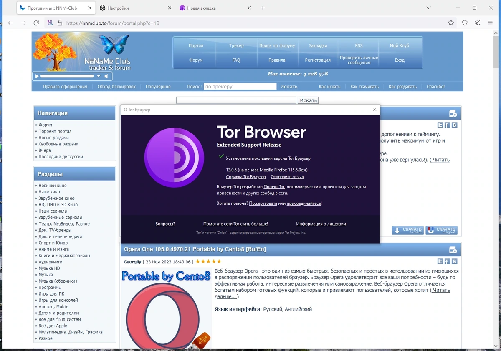The width and height of the screenshot is (501, 351).
Task: Click Twitter share icon on Opera post
Action: [x=440, y=261]
